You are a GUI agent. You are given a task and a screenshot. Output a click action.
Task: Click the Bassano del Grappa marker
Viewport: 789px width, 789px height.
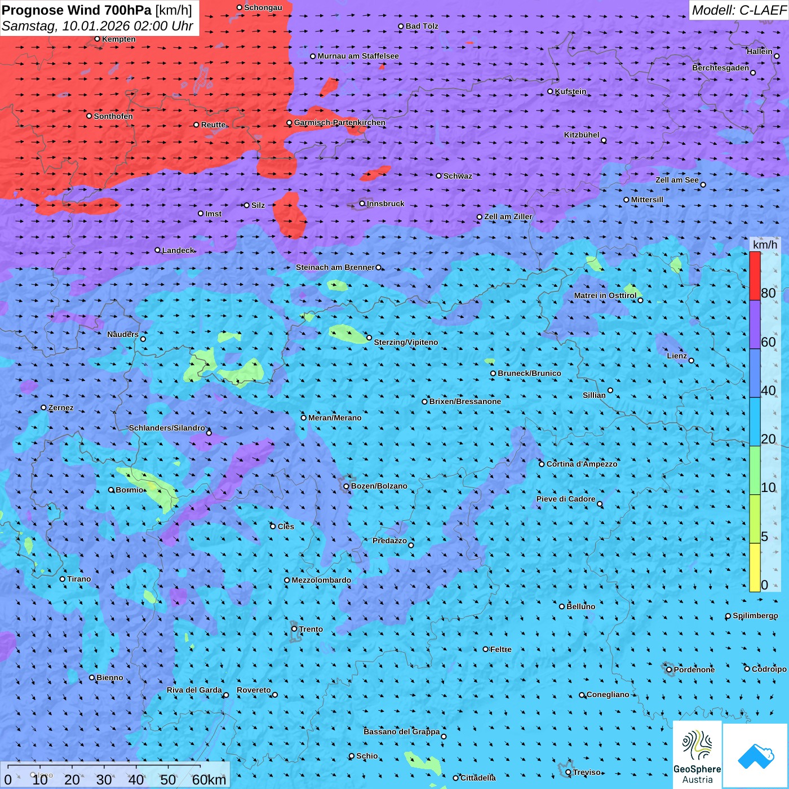pyautogui.click(x=444, y=737)
